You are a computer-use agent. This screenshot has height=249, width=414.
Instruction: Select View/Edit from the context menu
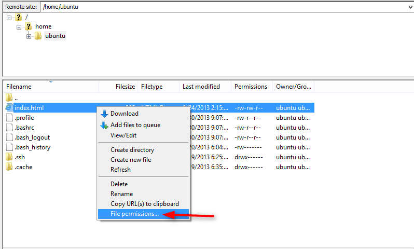tap(125, 135)
